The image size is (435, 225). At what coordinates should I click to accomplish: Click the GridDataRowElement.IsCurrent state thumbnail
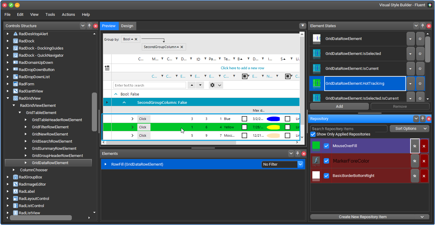click(x=317, y=69)
